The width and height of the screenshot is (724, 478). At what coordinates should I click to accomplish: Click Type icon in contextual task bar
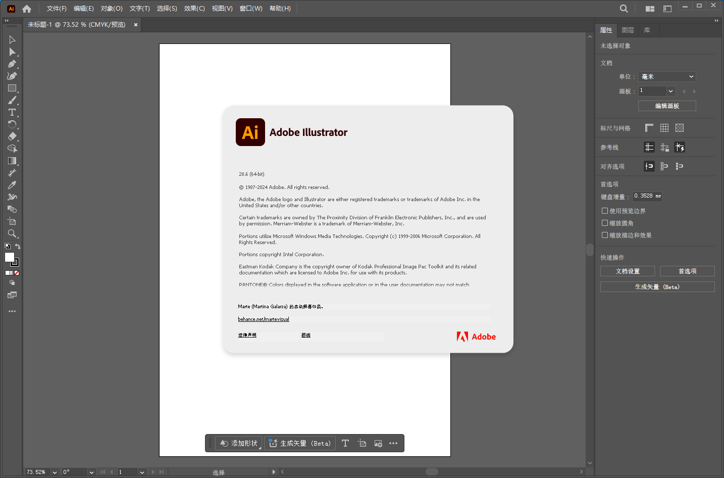[345, 443]
